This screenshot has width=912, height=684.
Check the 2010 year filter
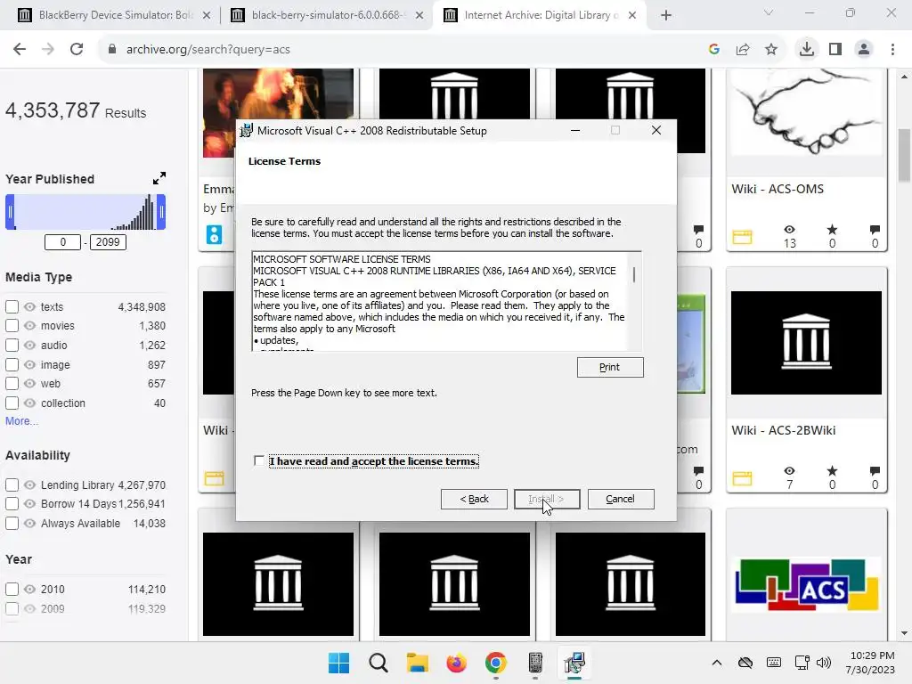pos(12,589)
